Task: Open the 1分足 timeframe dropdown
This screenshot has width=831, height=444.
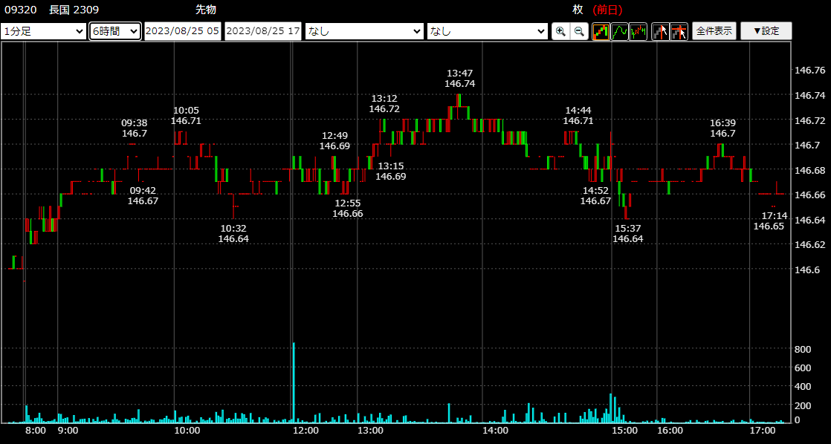Action: (44, 31)
